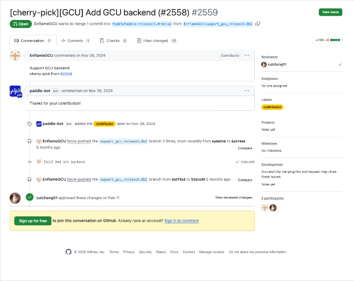Open the Conversation tab

tap(33, 40)
